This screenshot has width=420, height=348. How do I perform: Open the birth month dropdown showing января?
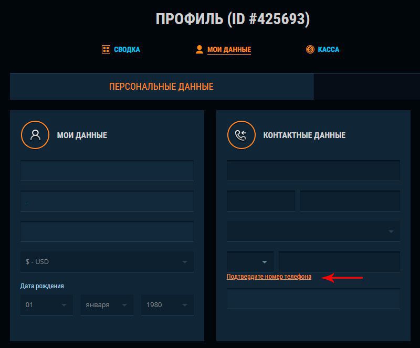coord(107,304)
